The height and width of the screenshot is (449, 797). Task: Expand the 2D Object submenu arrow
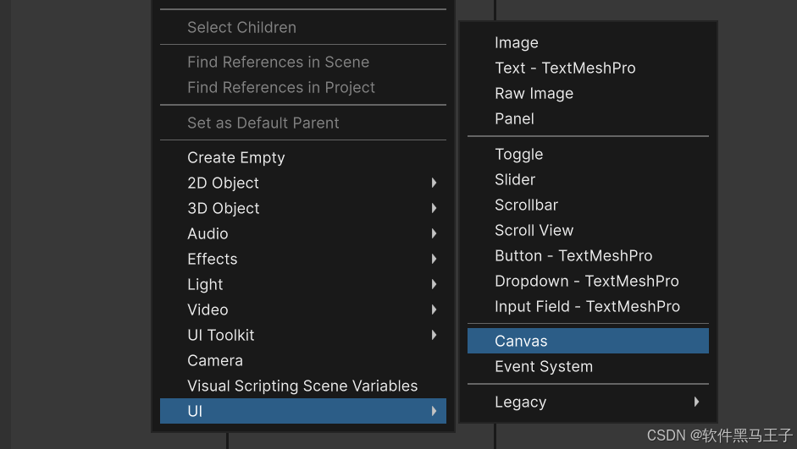pos(434,183)
